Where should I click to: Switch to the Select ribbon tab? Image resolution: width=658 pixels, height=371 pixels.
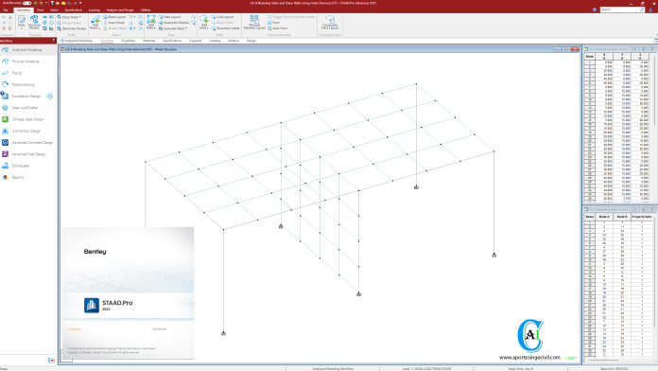[x=54, y=9]
